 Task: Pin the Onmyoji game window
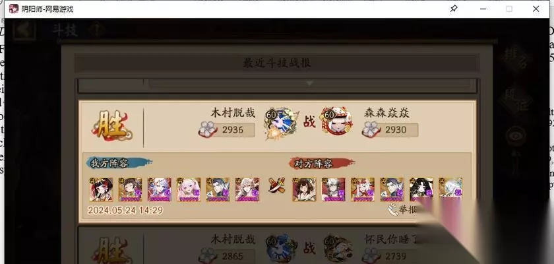[x=454, y=9]
